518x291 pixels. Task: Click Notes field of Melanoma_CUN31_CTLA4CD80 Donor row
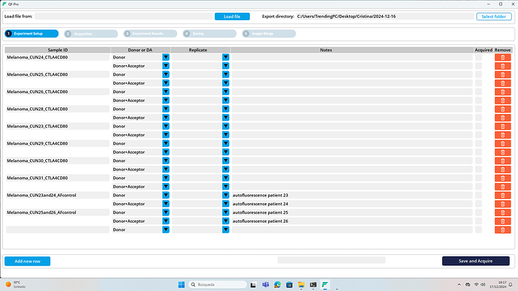352,178
